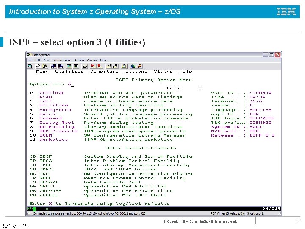Select the OB OBROWSE entry
This screenshot has height=229, width=305.
(45, 191)
